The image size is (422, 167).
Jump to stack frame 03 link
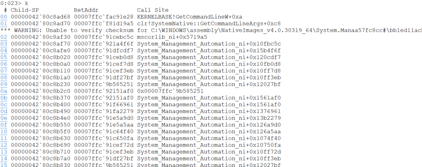click(x=4, y=43)
